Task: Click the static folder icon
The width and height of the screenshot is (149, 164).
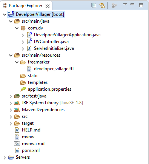Action: (x=23, y=76)
